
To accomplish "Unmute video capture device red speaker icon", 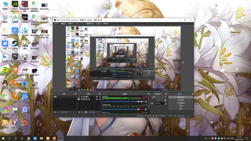I will pyautogui.click(x=142, y=109).
